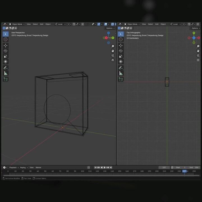Select the Scale tool in right viewport

[121, 56]
